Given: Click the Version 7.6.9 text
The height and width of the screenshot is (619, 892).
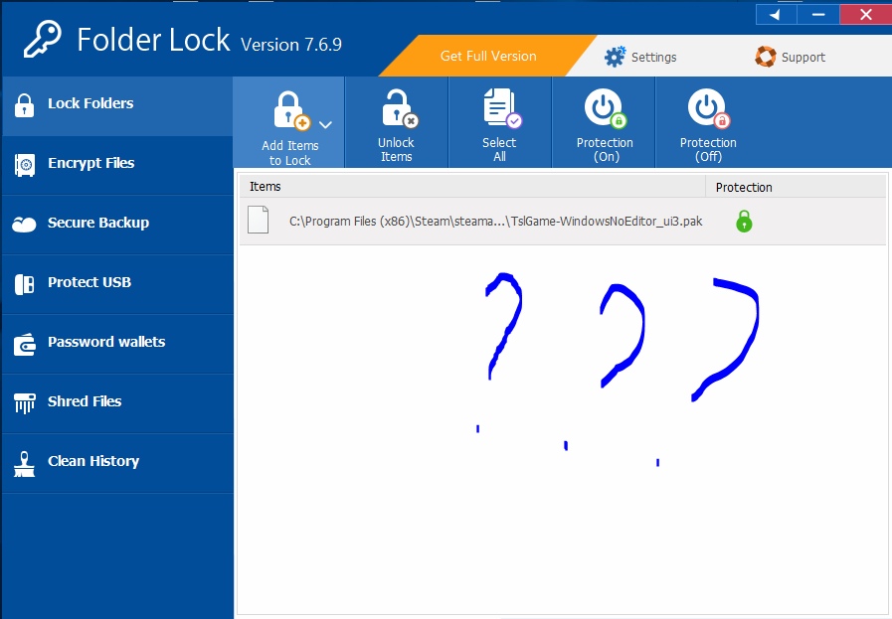Looking at the screenshot, I should [x=291, y=45].
